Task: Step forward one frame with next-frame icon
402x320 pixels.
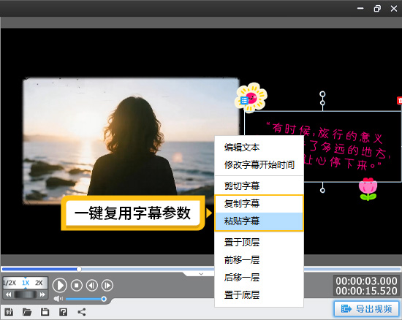Action: coord(107,285)
